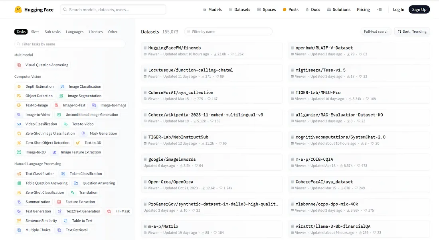The image size is (439, 240).
Task: Open the google/imageinwords dataset
Action: point(212,162)
